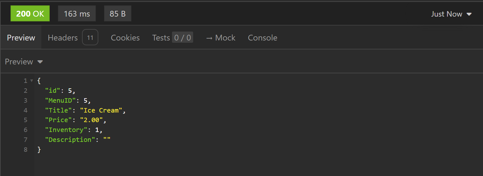Show the Console tab
The height and width of the screenshot is (176, 483).
262,38
